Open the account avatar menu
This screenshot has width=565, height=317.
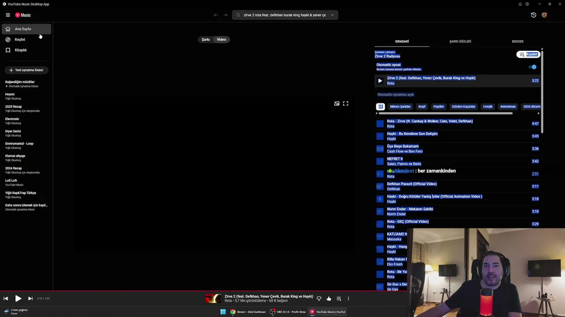tap(544, 15)
